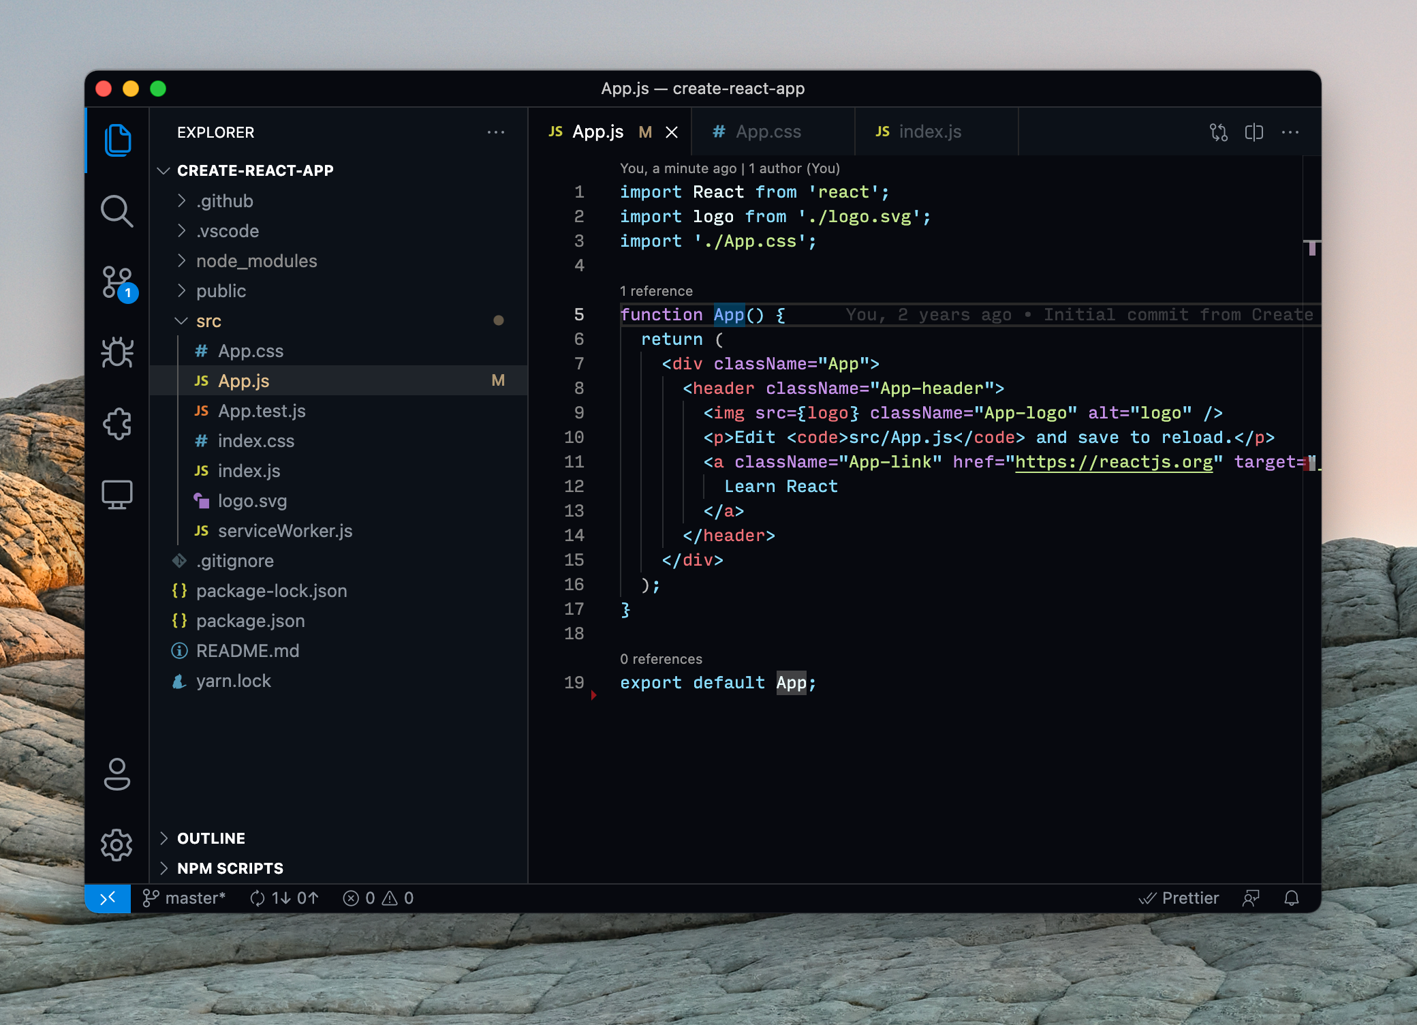Open the Manage gear menu
1417x1025 pixels.
click(x=116, y=845)
